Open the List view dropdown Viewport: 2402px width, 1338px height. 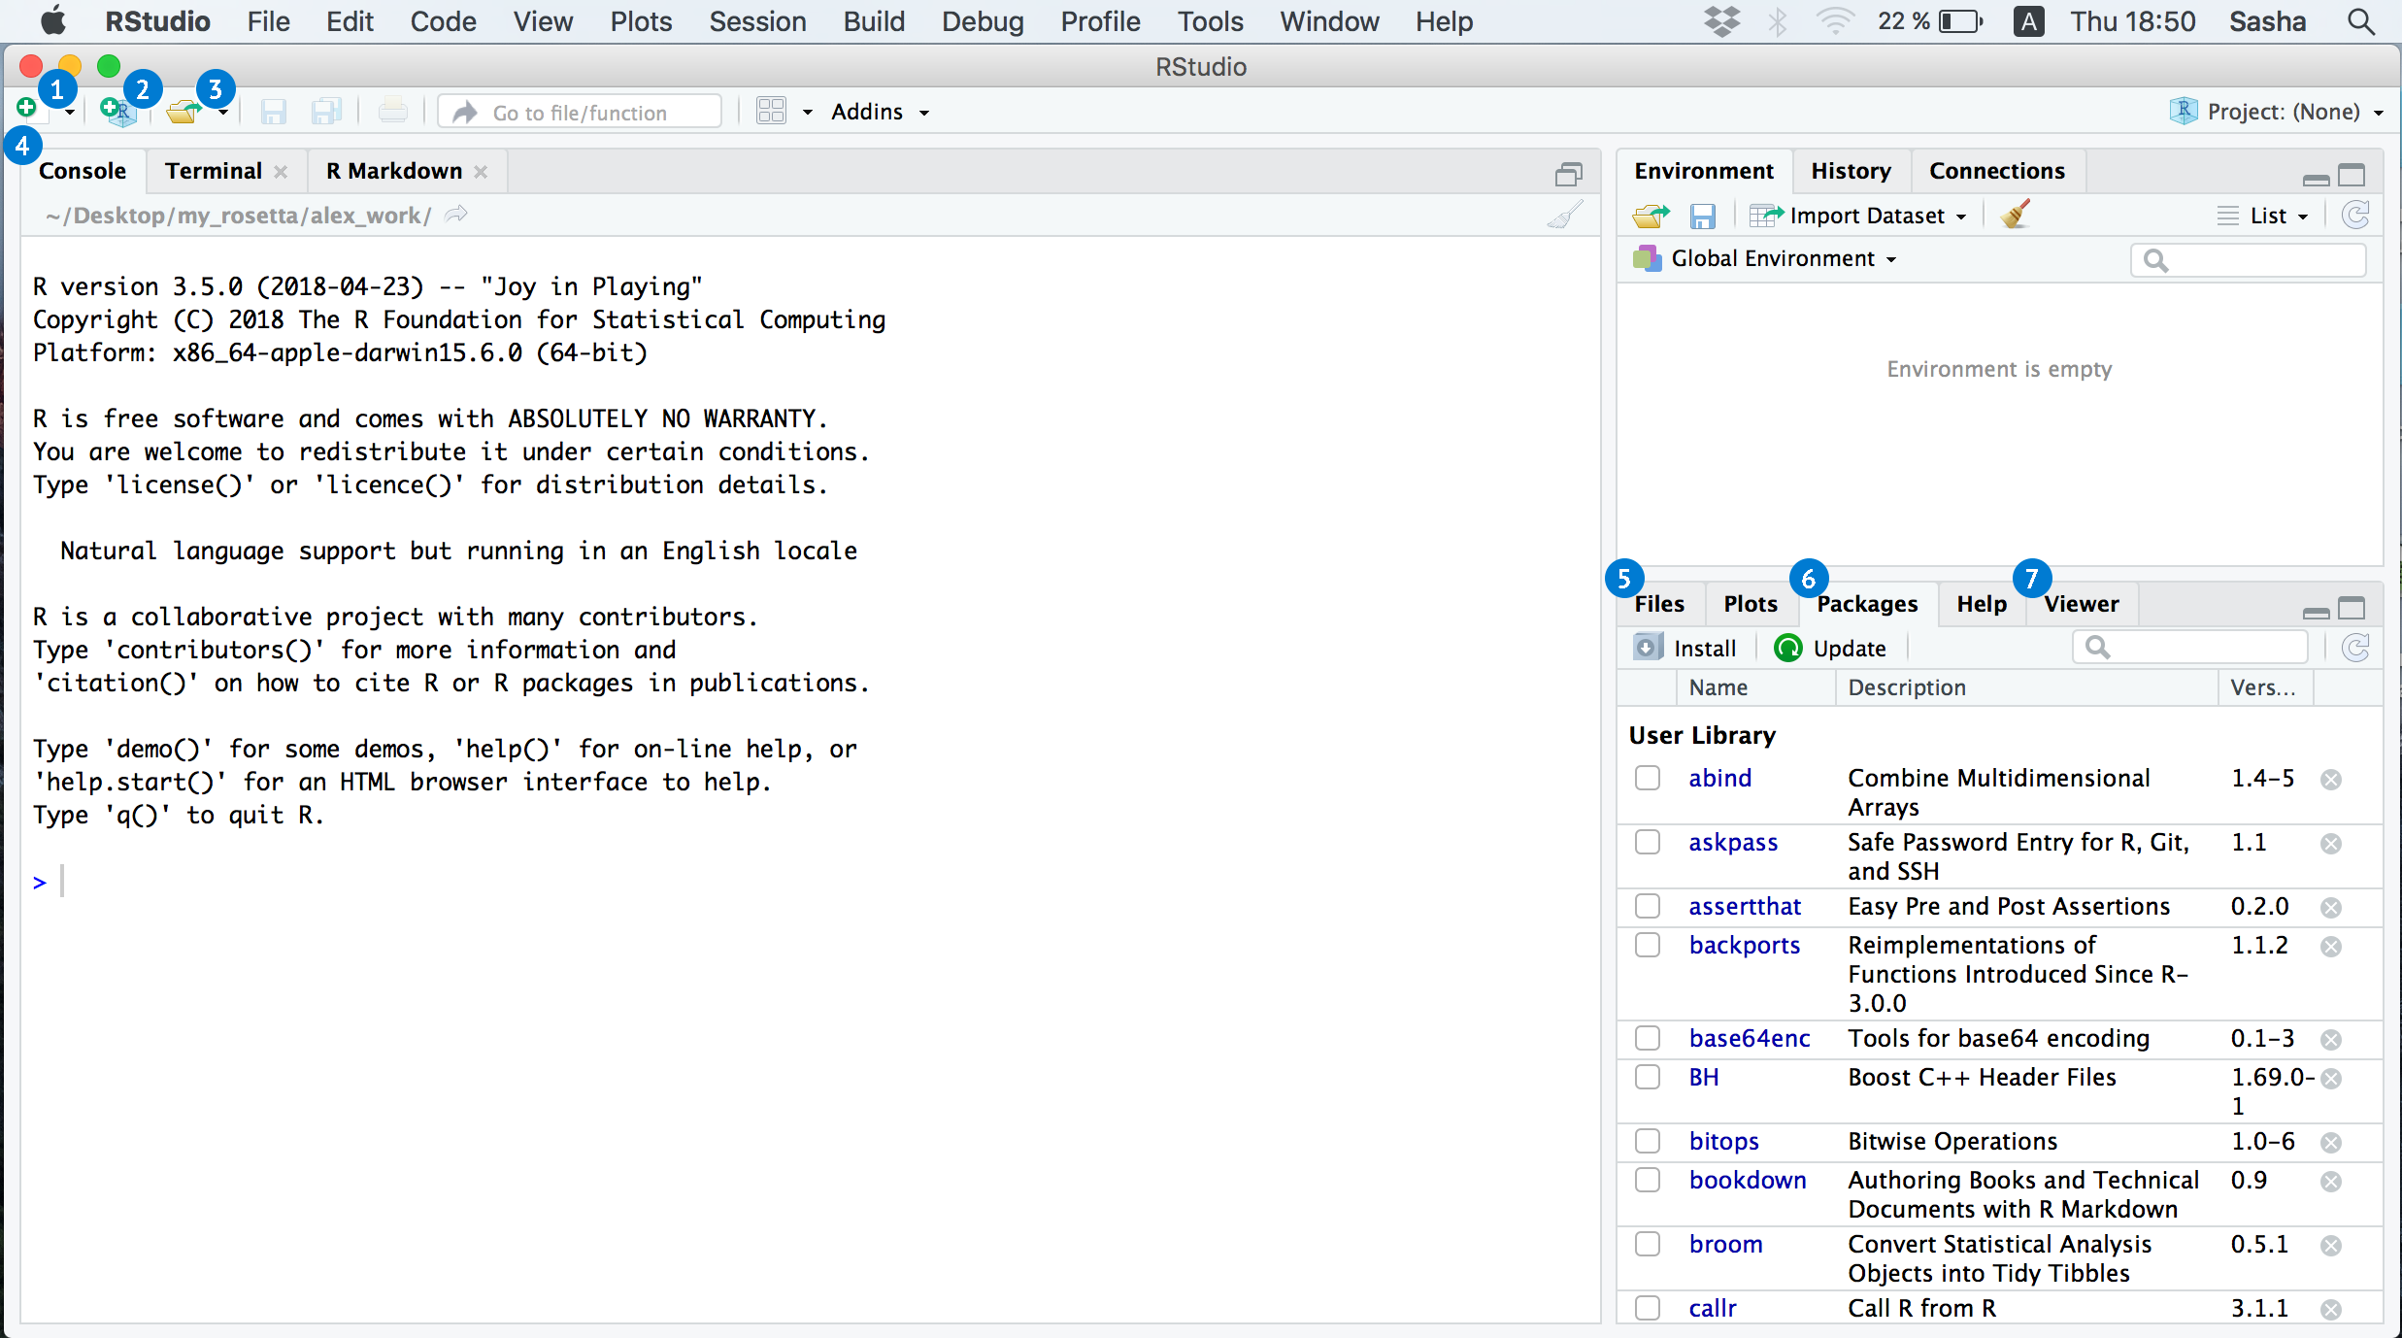point(2263,216)
